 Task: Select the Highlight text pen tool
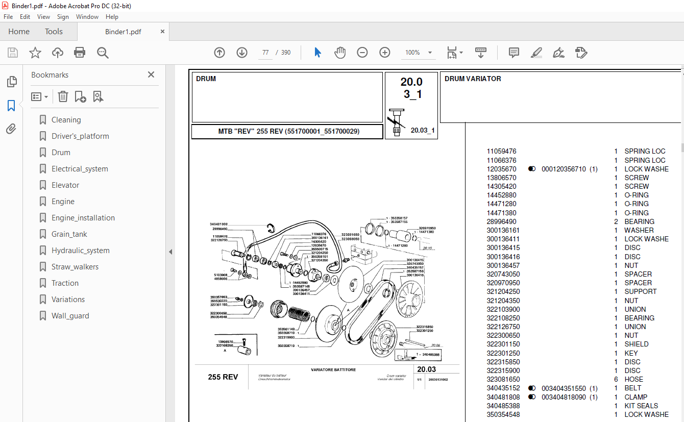[x=536, y=53]
